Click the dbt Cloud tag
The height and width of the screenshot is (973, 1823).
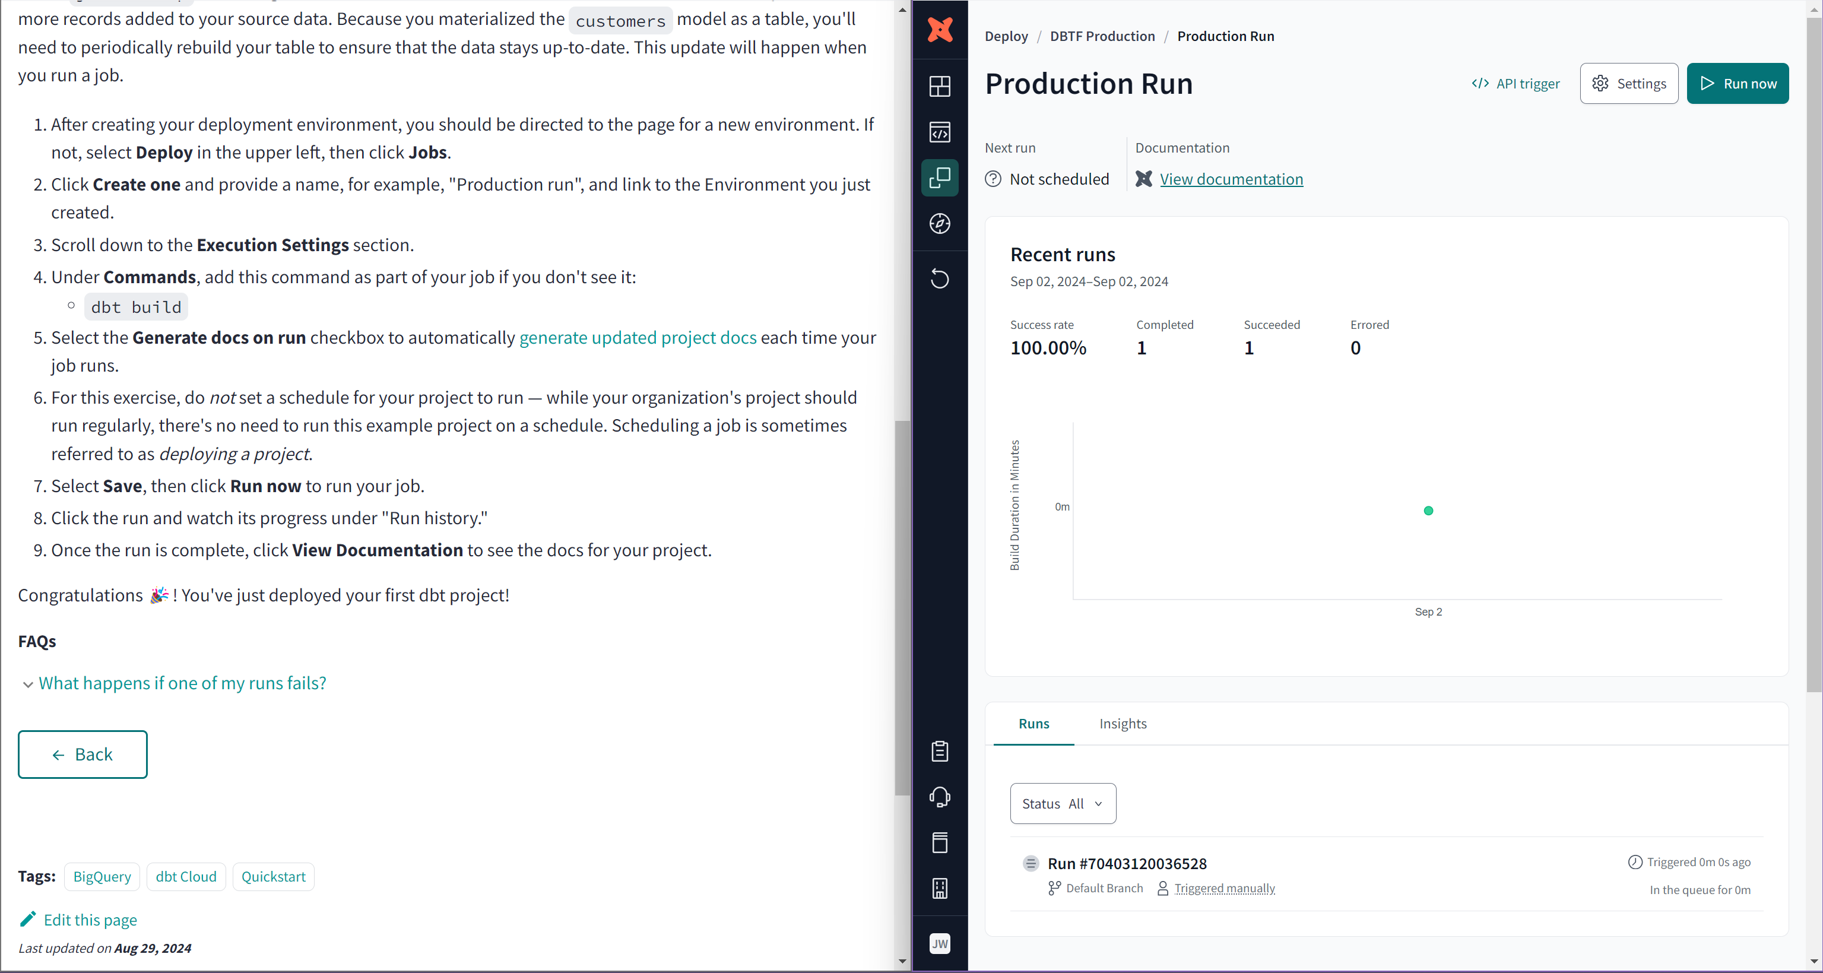tap(186, 876)
